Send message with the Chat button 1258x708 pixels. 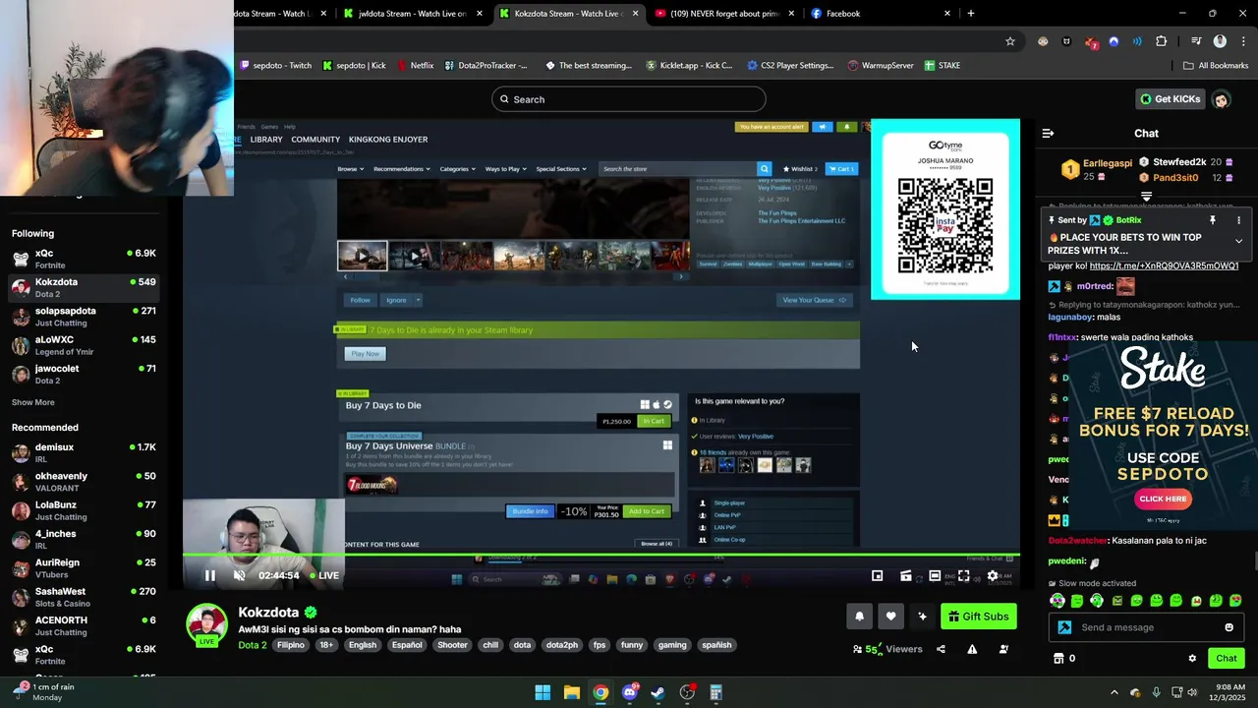(1226, 658)
